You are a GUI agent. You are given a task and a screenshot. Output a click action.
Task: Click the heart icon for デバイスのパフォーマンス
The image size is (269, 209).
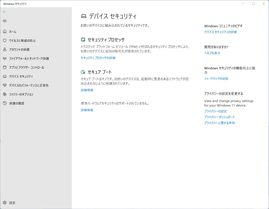pos(5,85)
